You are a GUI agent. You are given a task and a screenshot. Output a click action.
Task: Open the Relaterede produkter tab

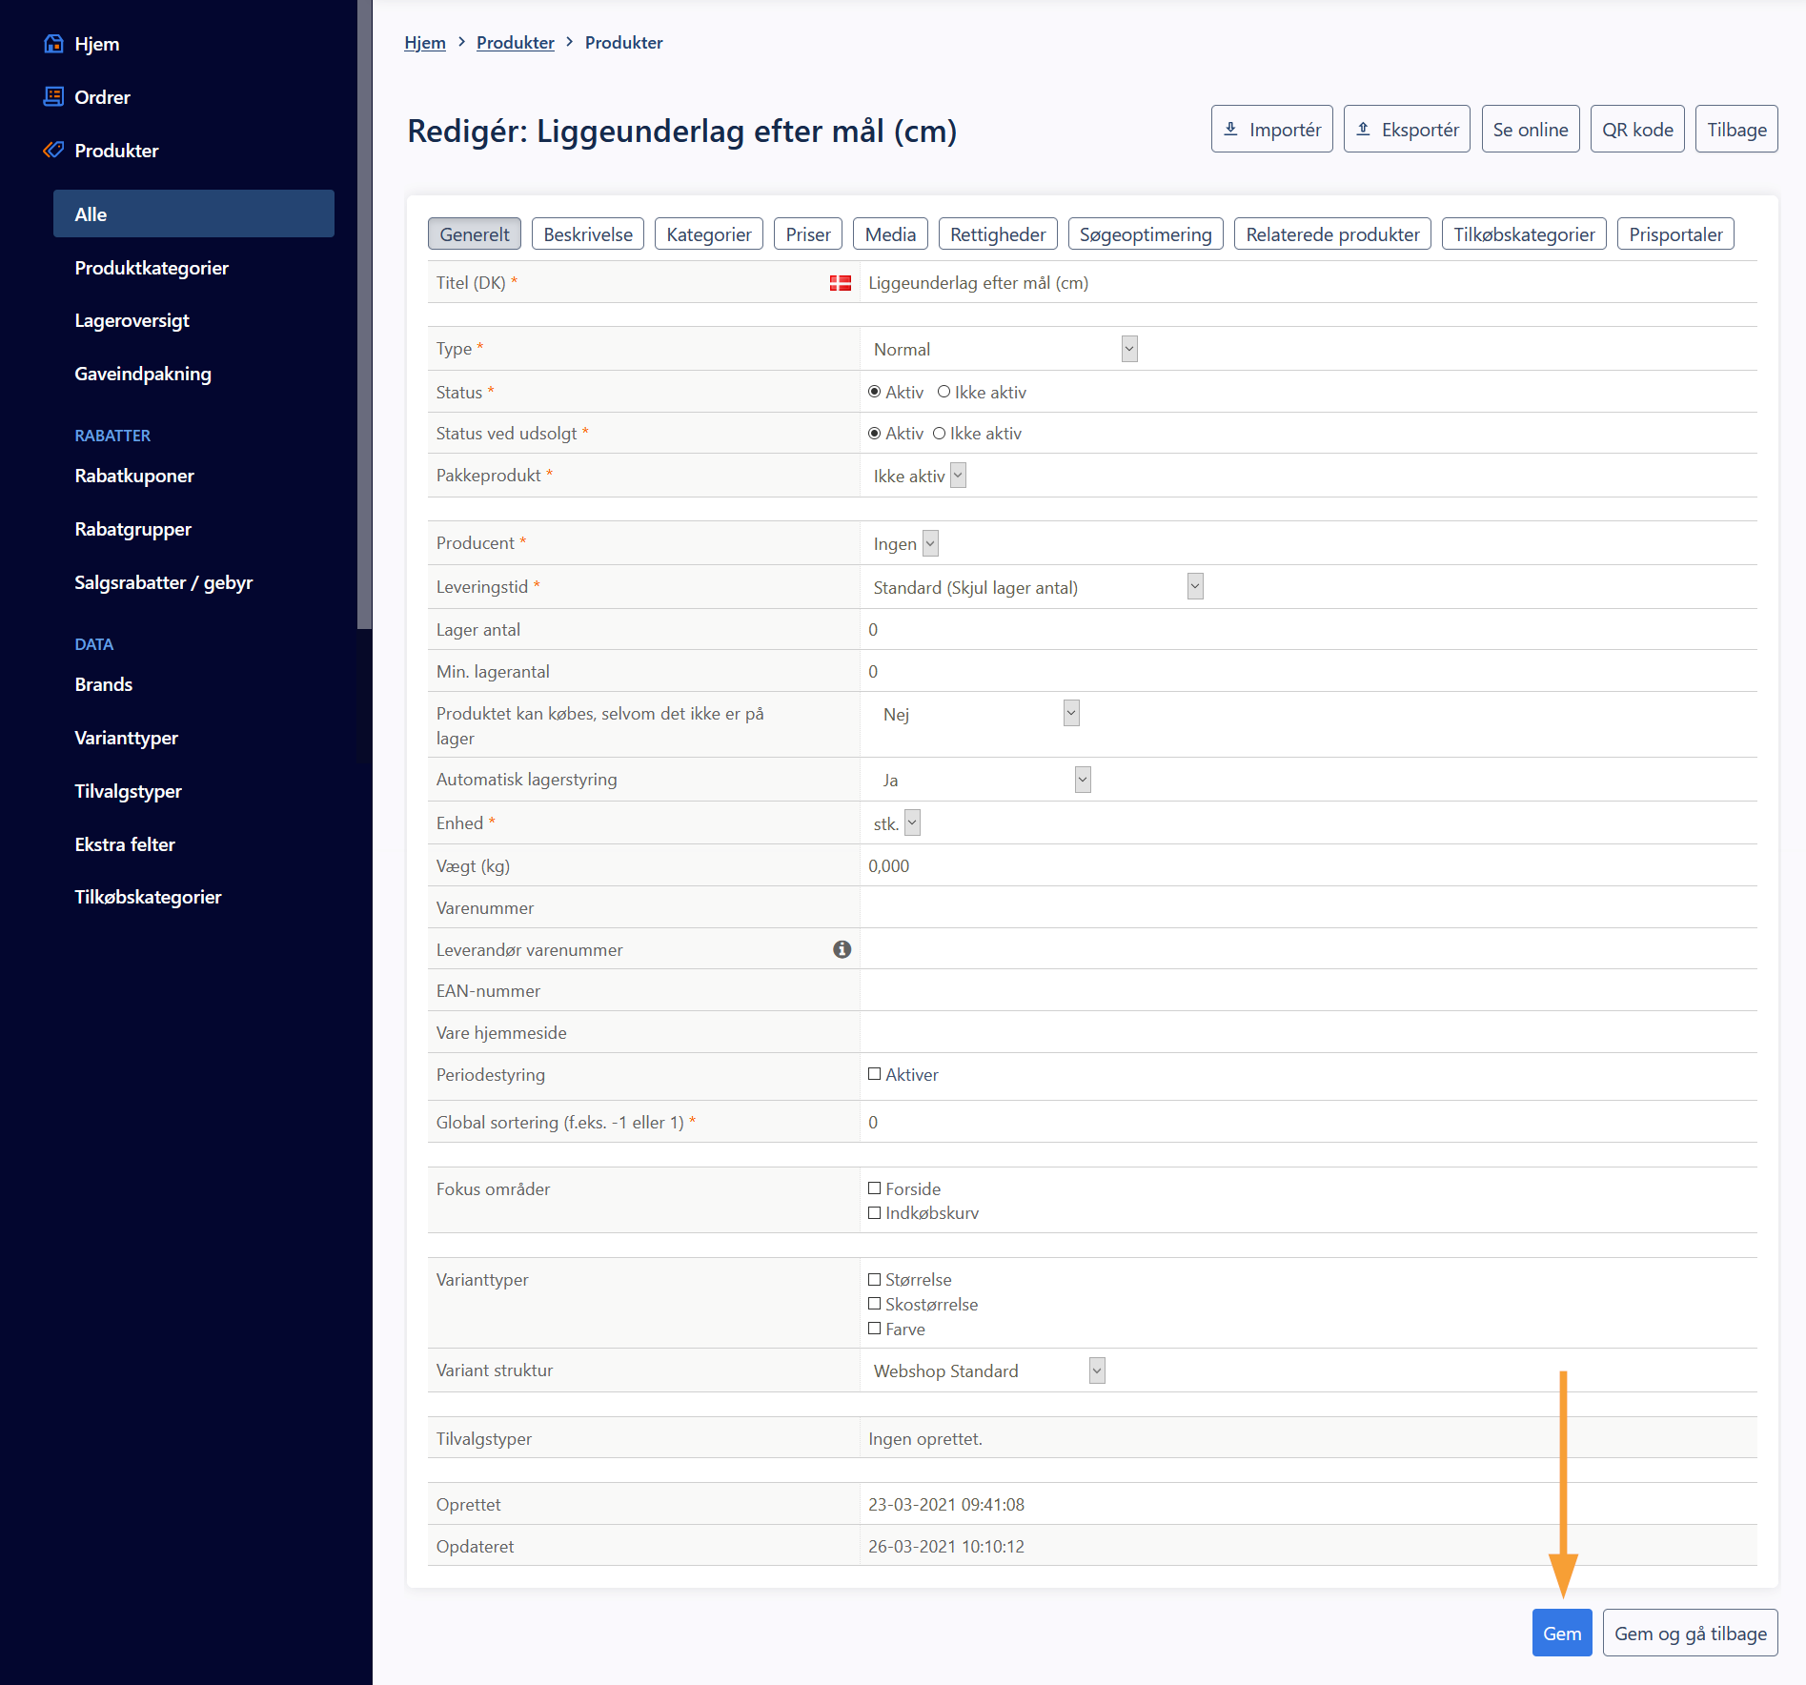(x=1332, y=234)
